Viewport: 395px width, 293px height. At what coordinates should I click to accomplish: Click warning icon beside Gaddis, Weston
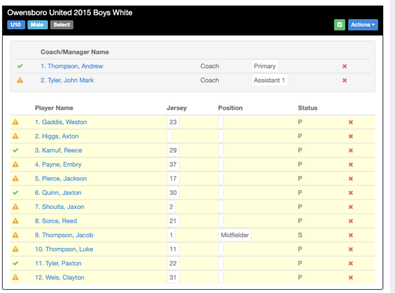[15, 122]
